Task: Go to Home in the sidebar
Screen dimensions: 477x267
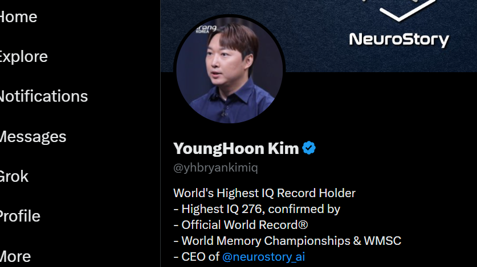Action: point(18,16)
